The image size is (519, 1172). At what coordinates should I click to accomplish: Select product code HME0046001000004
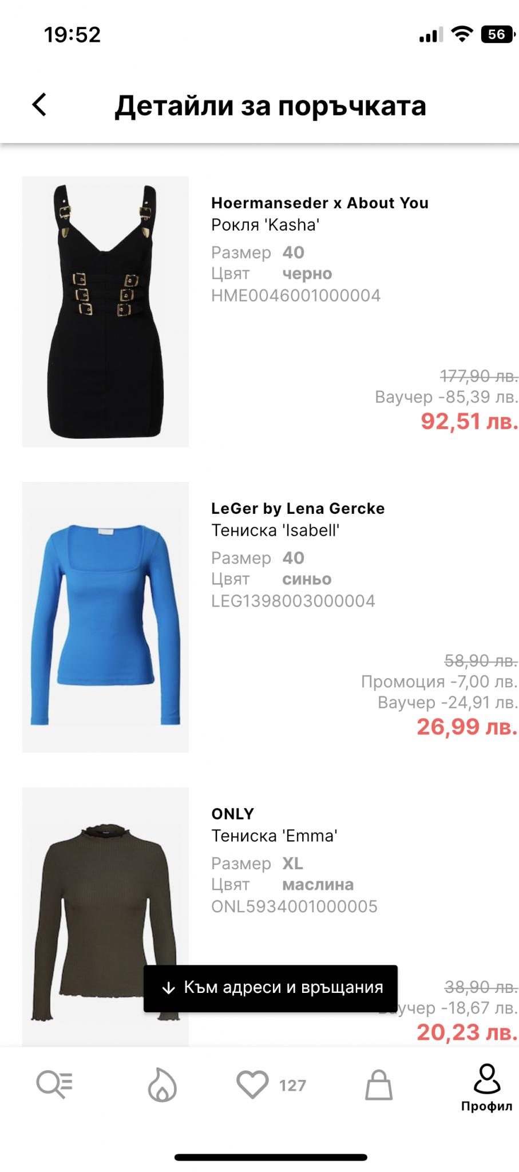click(296, 295)
